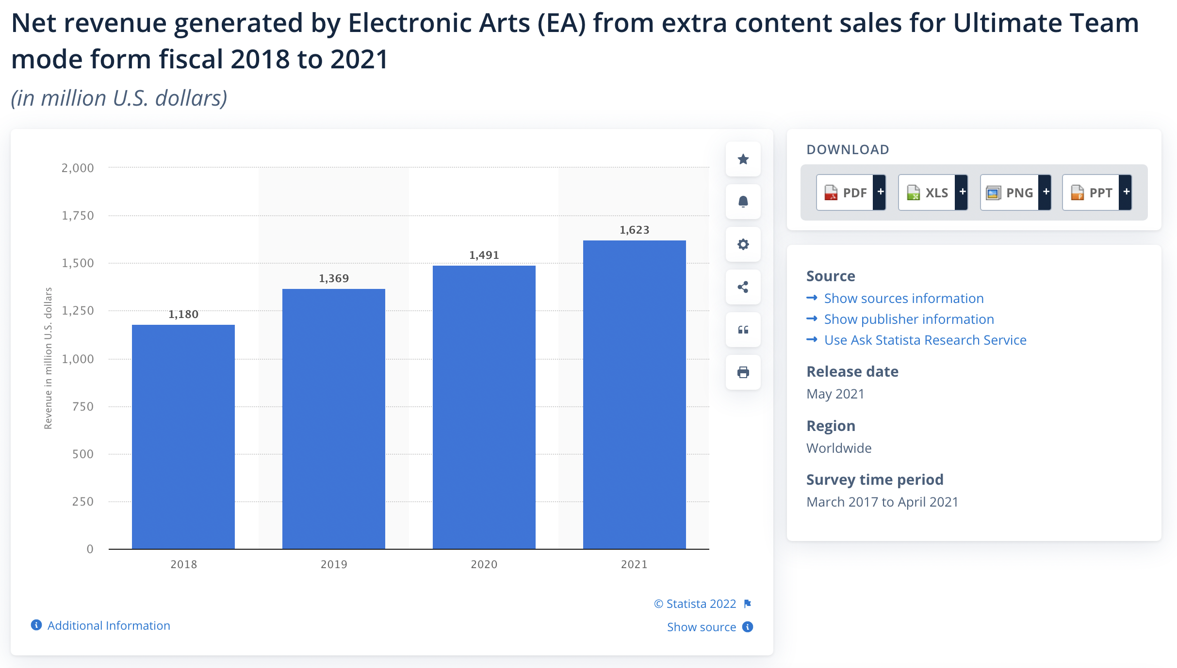This screenshot has height=668, width=1177.
Task: Expand PNG options with plus sign
Action: tap(1045, 192)
